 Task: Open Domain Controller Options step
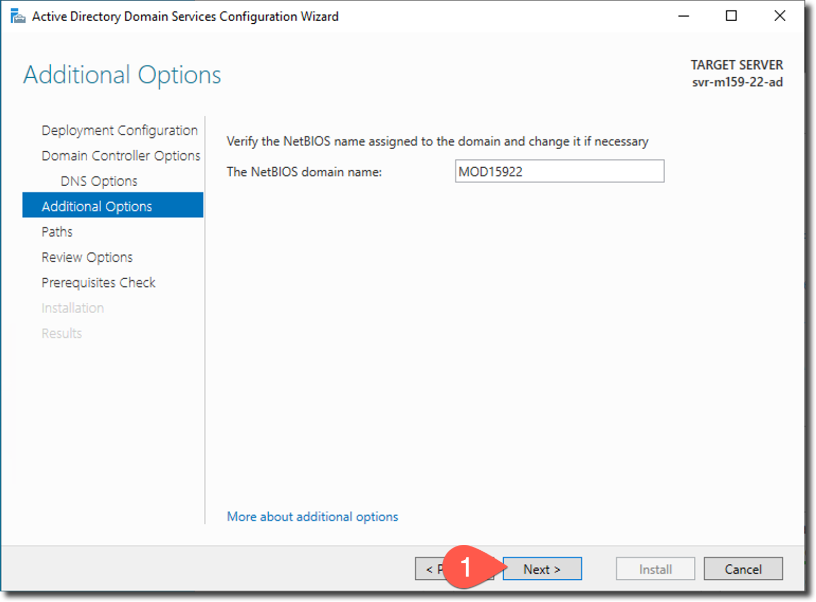coord(121,156)
